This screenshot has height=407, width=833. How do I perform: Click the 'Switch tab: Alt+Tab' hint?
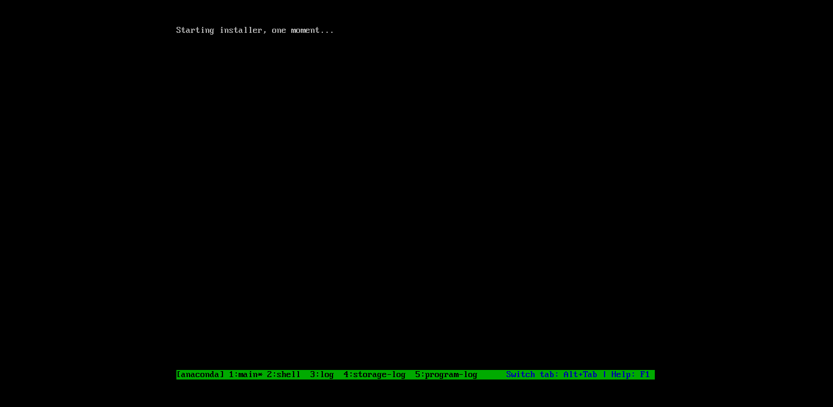(x=551, y=375)
